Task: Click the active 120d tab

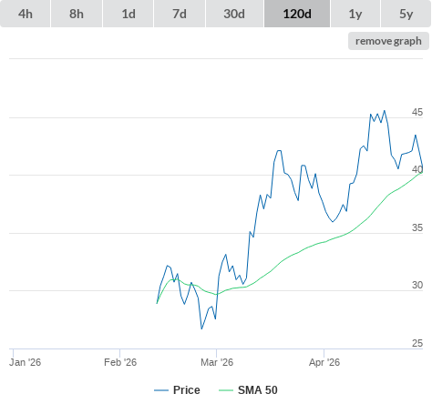Action: (297, 14)
